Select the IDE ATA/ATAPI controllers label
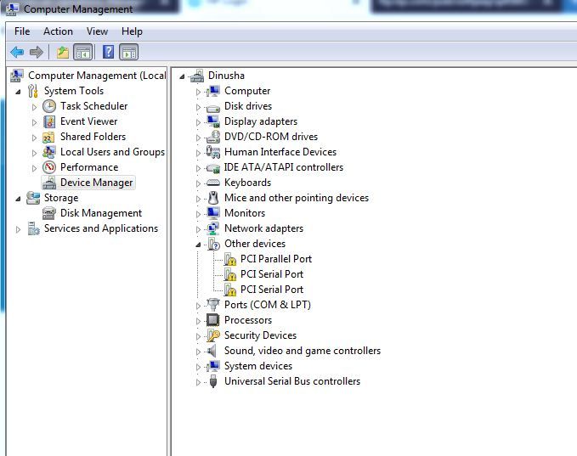The image size is (577, 456). pyautogui.click(x=284, y=167)
